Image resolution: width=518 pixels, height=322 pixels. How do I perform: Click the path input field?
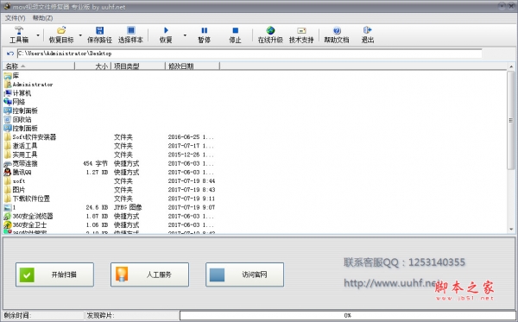250,54
